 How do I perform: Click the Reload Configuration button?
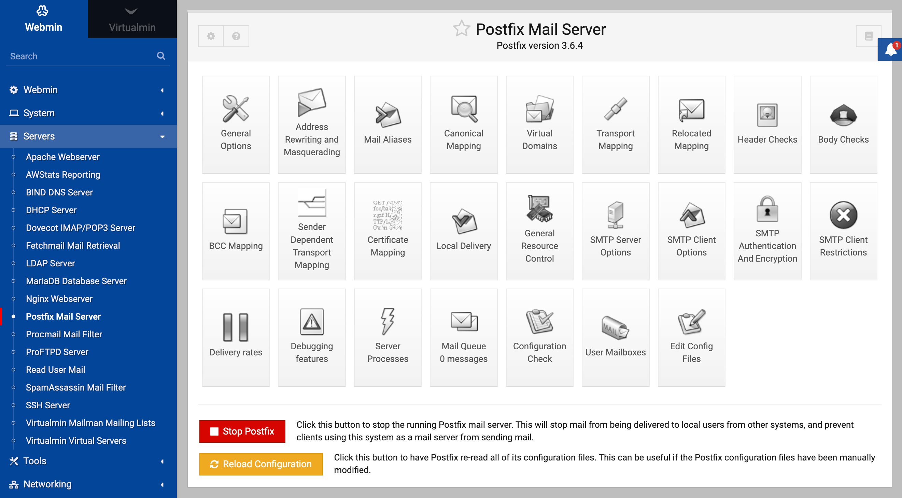[261, 464]
